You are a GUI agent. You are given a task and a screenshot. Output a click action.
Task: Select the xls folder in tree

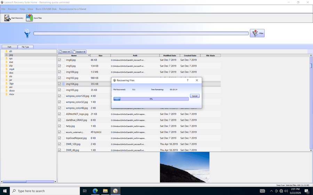[10, 76]
